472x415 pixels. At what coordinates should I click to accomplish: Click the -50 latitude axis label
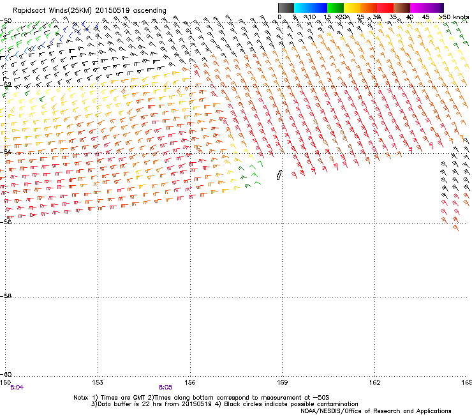(x=6, y=21)
